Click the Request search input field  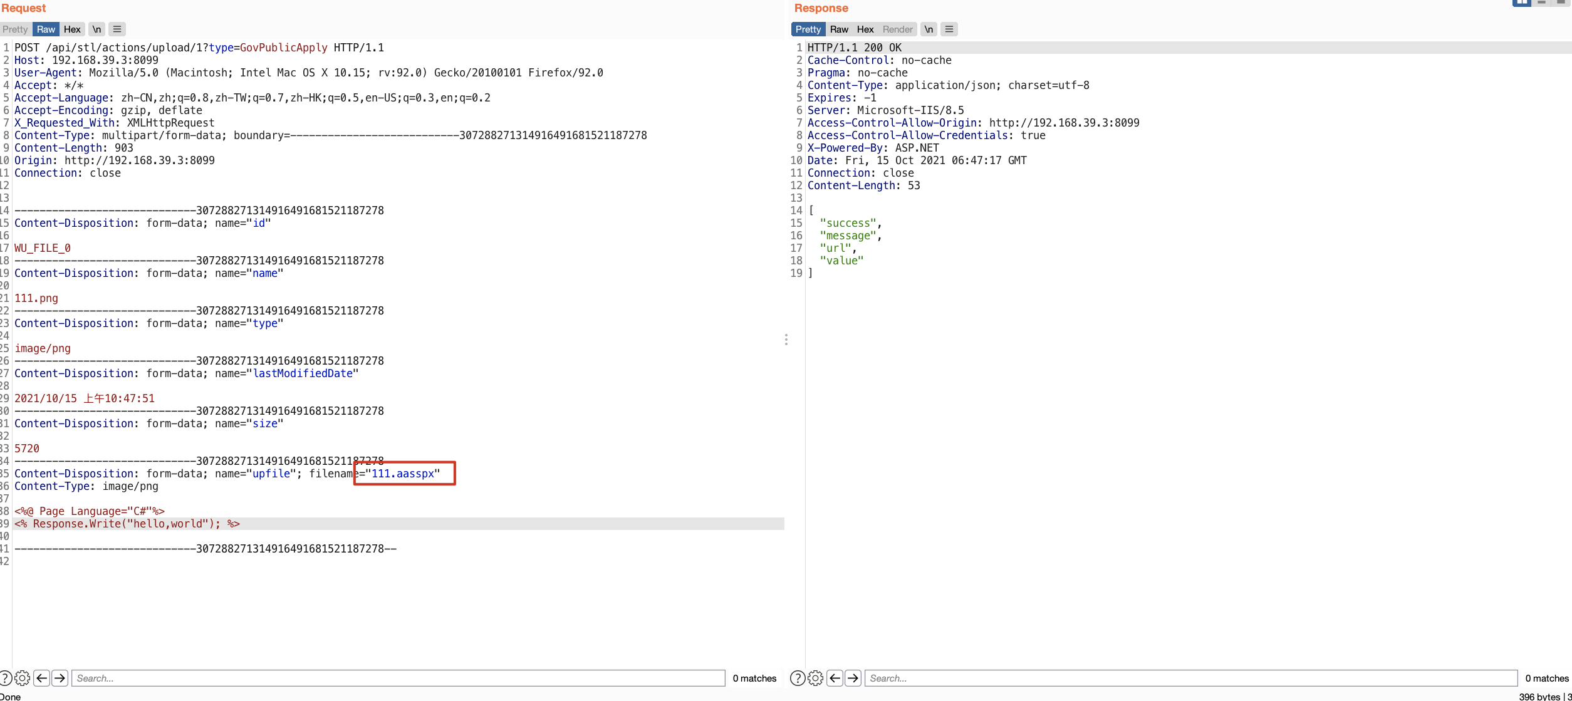pos(398,678)
